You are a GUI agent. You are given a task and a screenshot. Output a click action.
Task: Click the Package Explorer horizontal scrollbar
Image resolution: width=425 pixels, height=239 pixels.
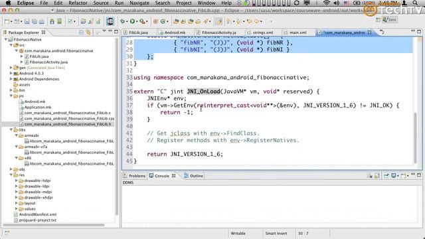click(53, 225)
